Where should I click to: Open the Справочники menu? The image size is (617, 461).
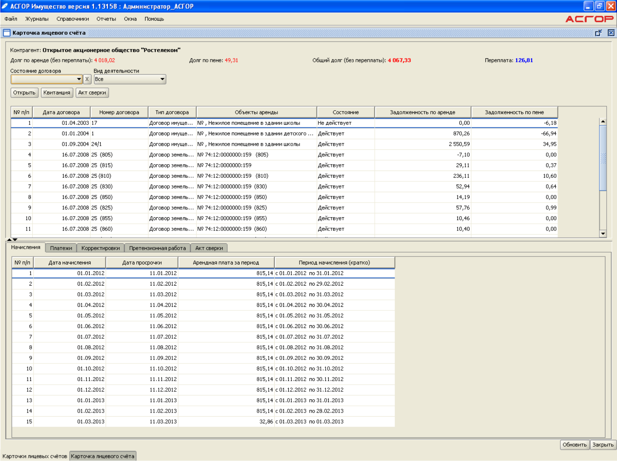click(x=73, y=19)
